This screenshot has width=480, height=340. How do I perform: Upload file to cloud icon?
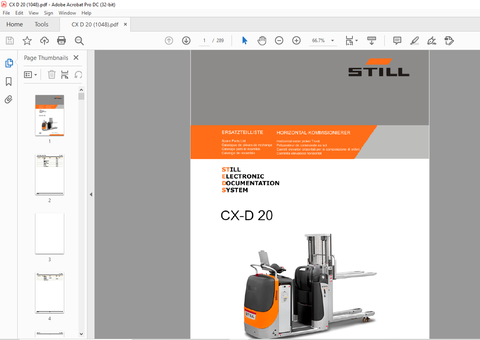click(x=44, y=41)
